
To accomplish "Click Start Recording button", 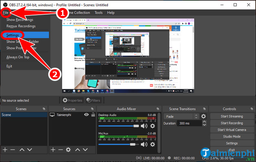I will click(232, 123).
